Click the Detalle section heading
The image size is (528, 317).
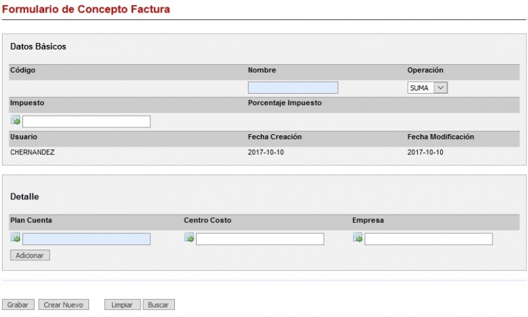(x=24, y=197)
